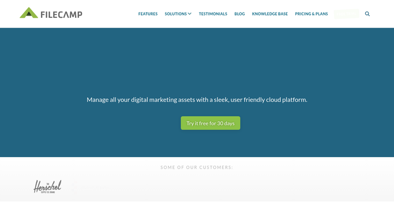
Task: Click the Some of Our Customers heading
Action: coord(197,167)
